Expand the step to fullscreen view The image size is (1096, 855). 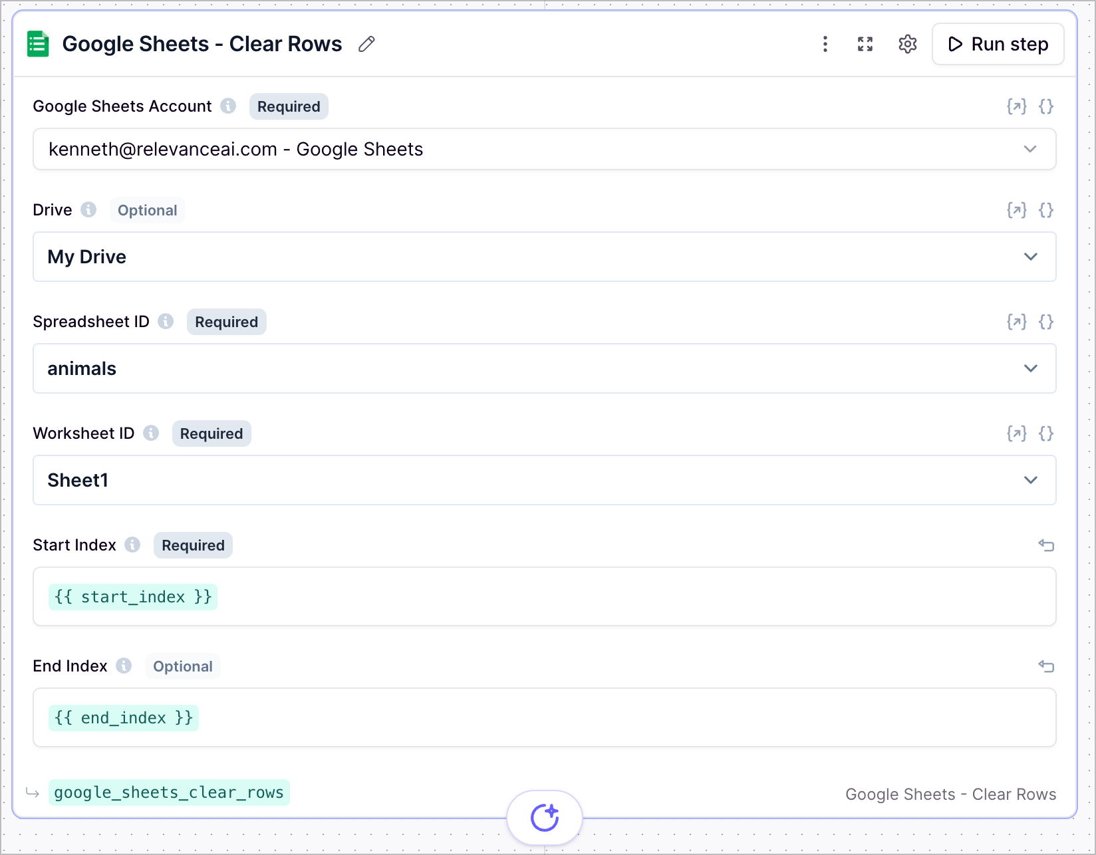(x=865, y=44)
